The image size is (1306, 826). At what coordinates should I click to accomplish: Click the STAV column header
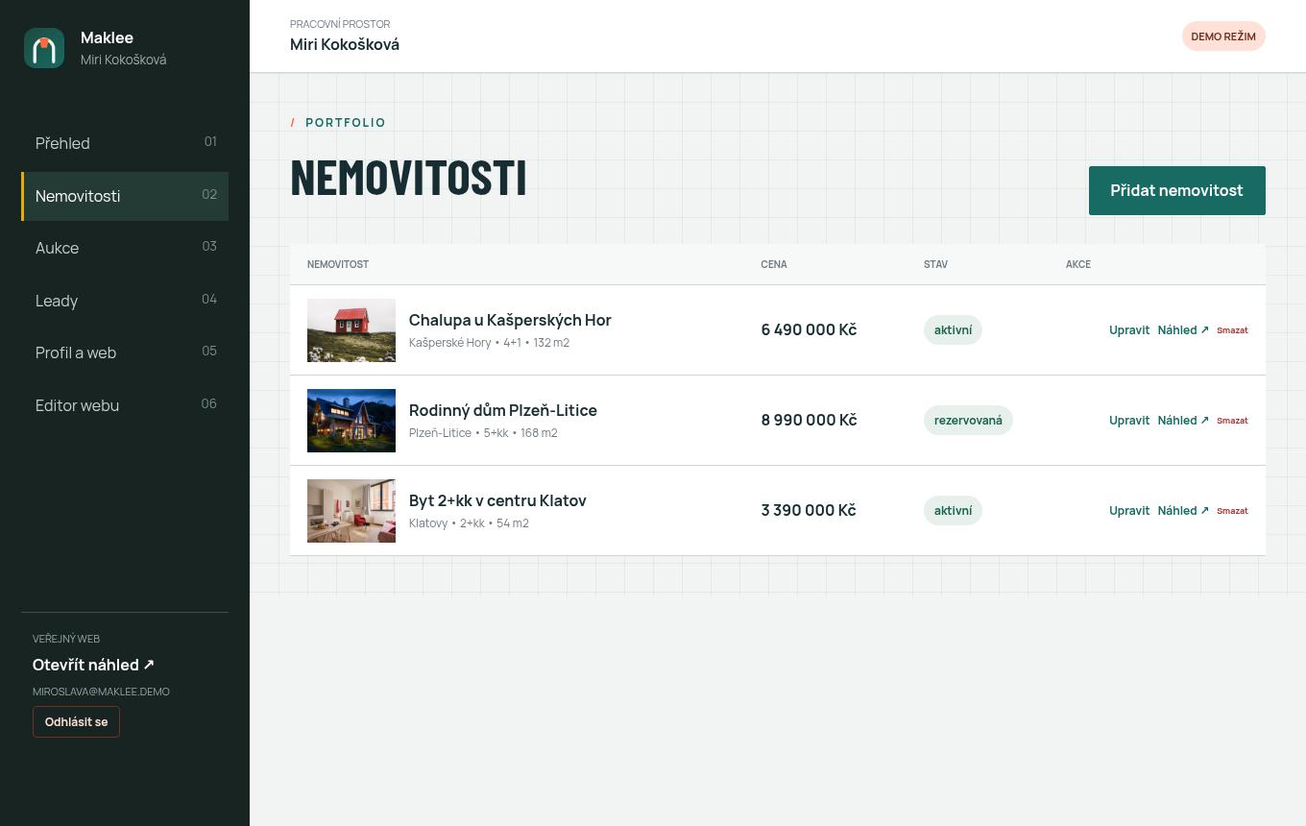935,264
